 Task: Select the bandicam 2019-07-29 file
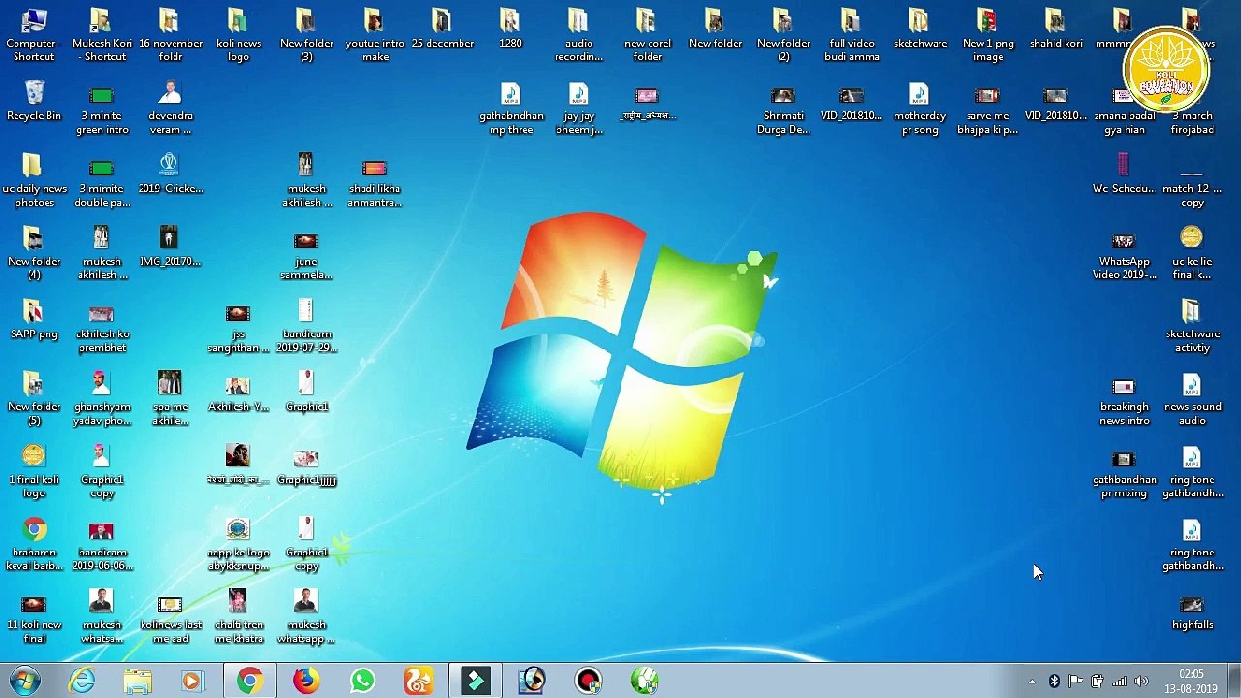[x=306, y=327]
